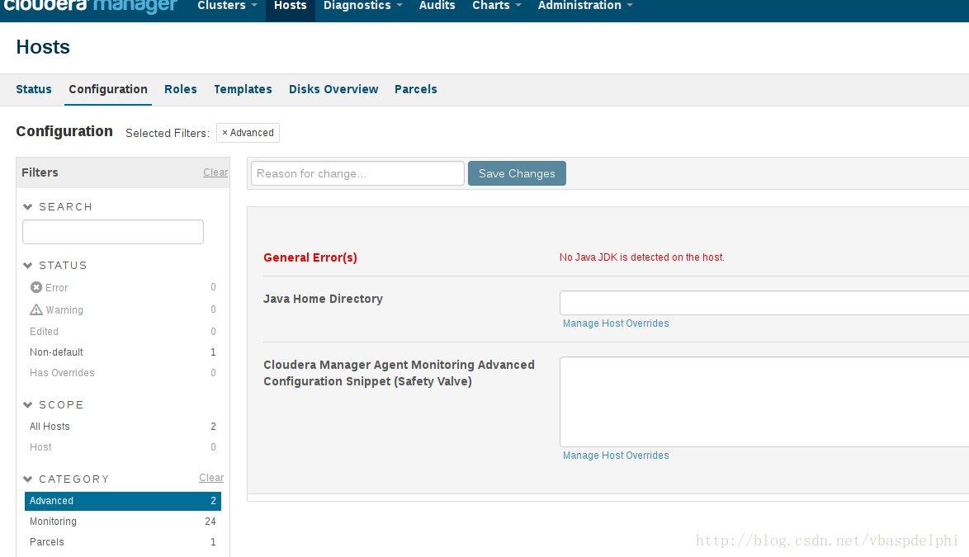The width and height of the screenshot is (969, 557).
Task: Click the Cloudera Manager logo
Action: pyautogui.click(x=90, y=6)
